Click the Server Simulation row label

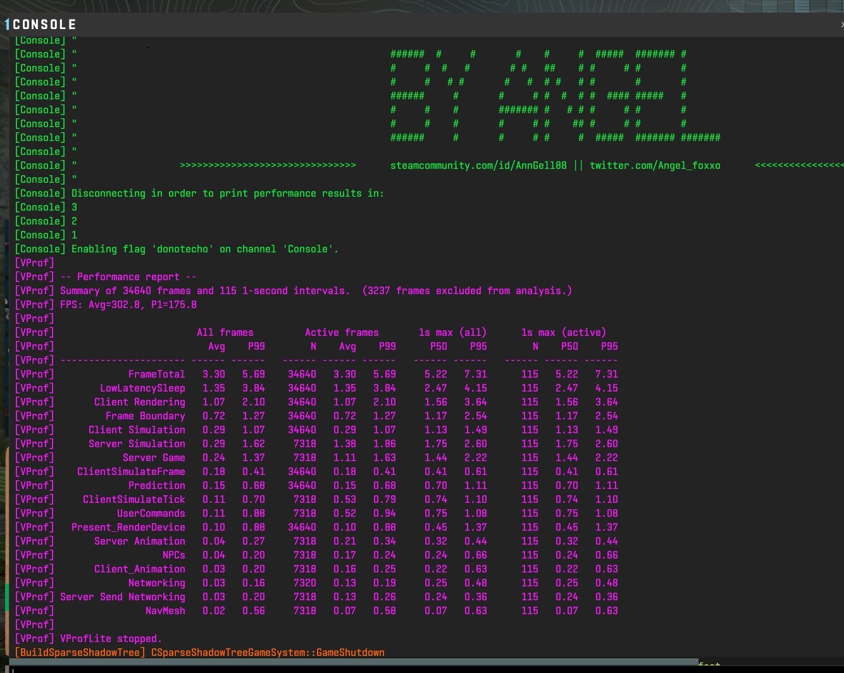pyautogui.click(x=137, y=444)
